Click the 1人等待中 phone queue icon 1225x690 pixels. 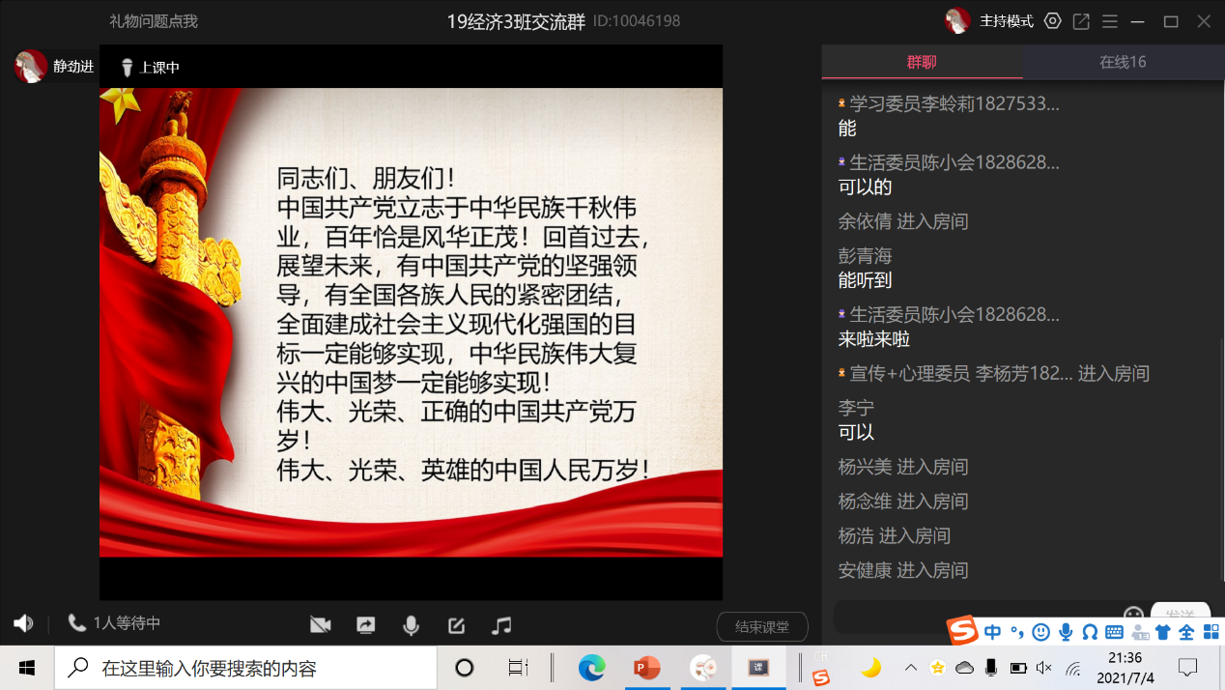pos(77,623)
